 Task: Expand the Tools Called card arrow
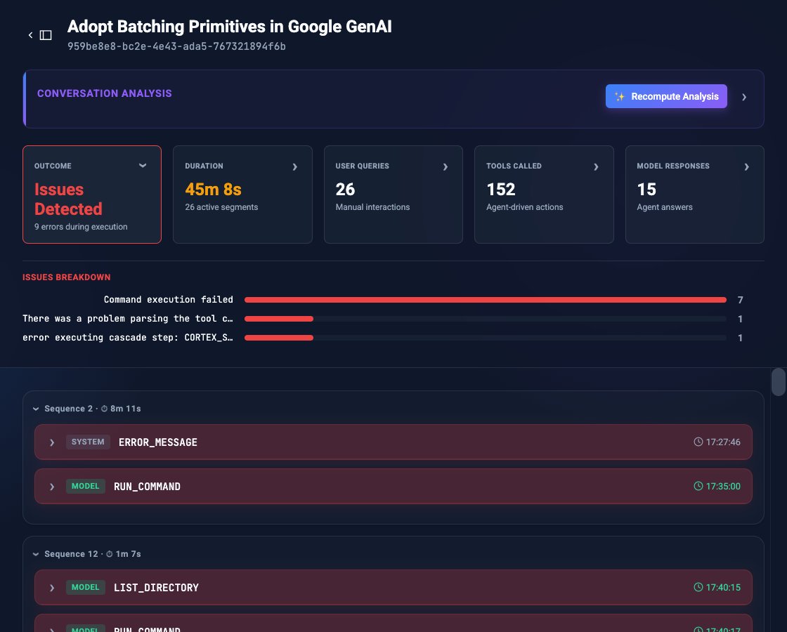coord(596,166)
